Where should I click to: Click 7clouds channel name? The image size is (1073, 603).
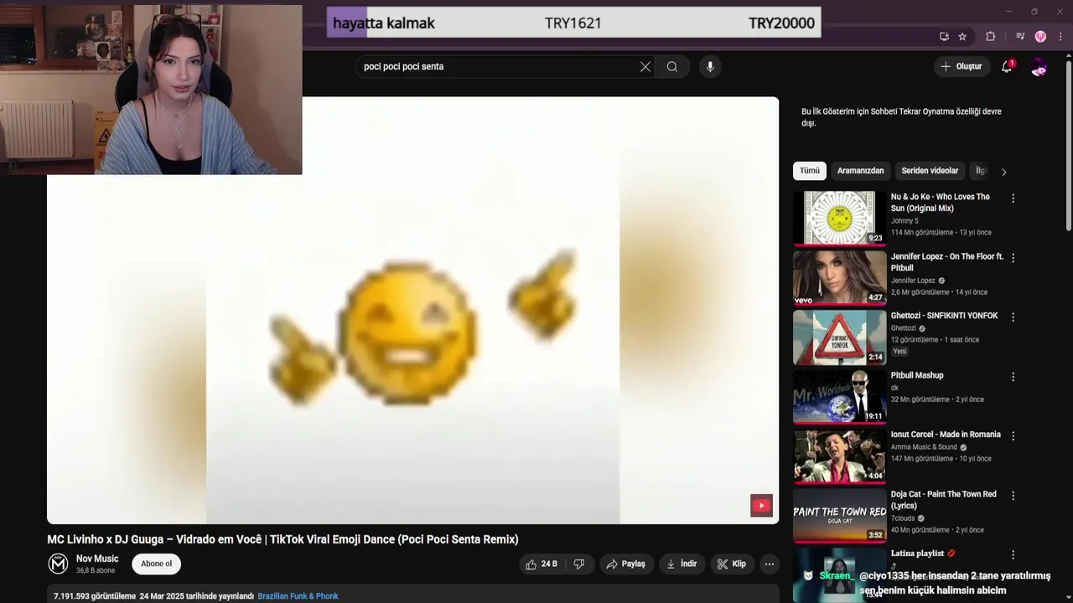click(x=904, y=518)
